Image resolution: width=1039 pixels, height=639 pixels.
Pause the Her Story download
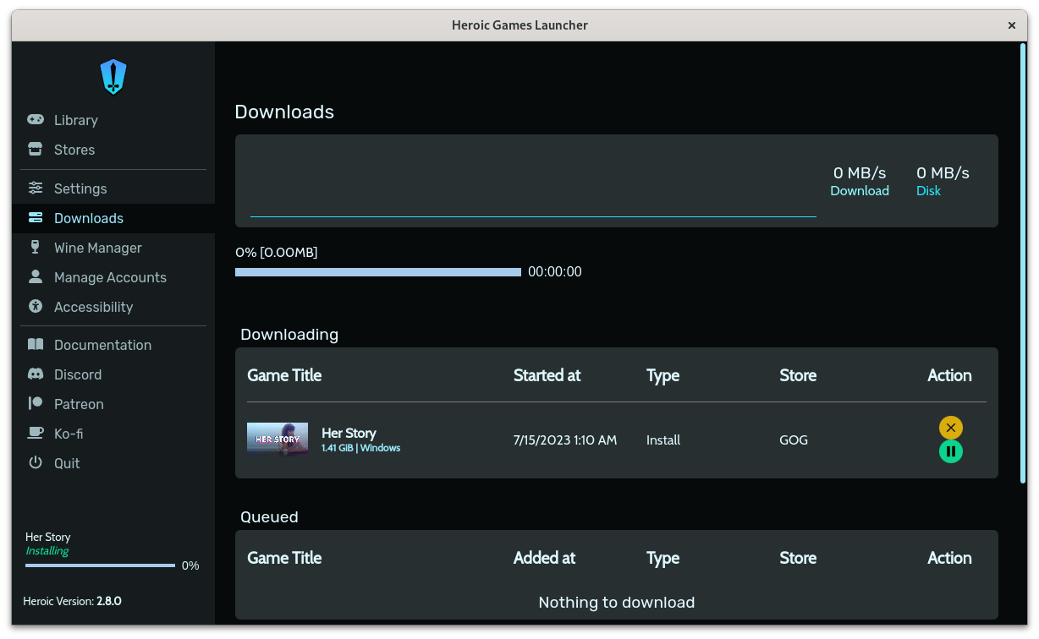pyautogui.click(x=951, y=451)
